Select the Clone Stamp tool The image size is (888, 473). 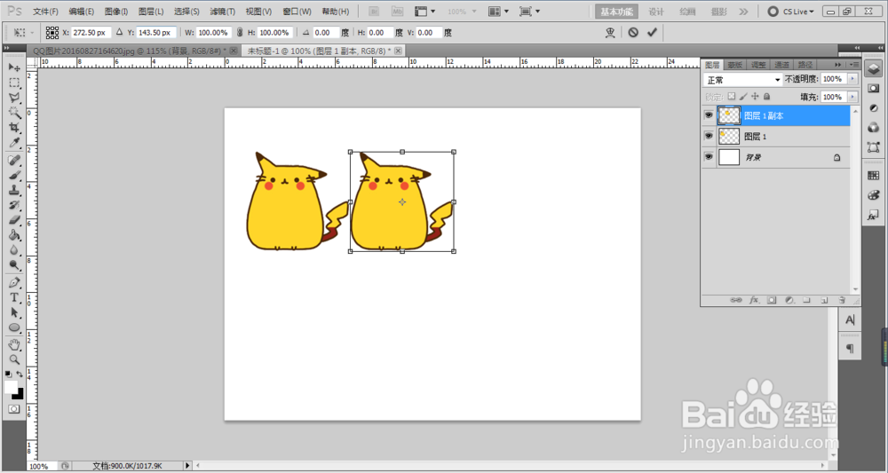14,191
